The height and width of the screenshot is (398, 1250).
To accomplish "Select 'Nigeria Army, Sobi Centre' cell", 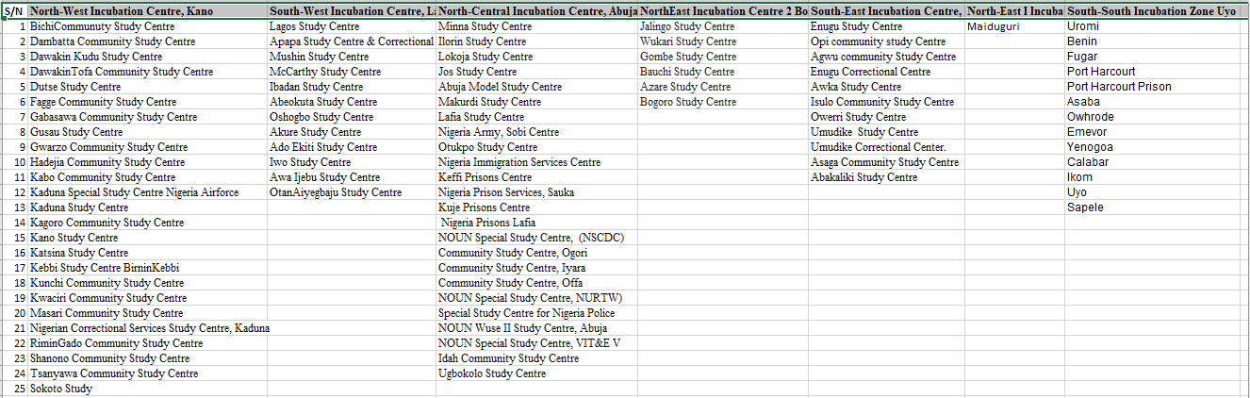I will [536, 132].
